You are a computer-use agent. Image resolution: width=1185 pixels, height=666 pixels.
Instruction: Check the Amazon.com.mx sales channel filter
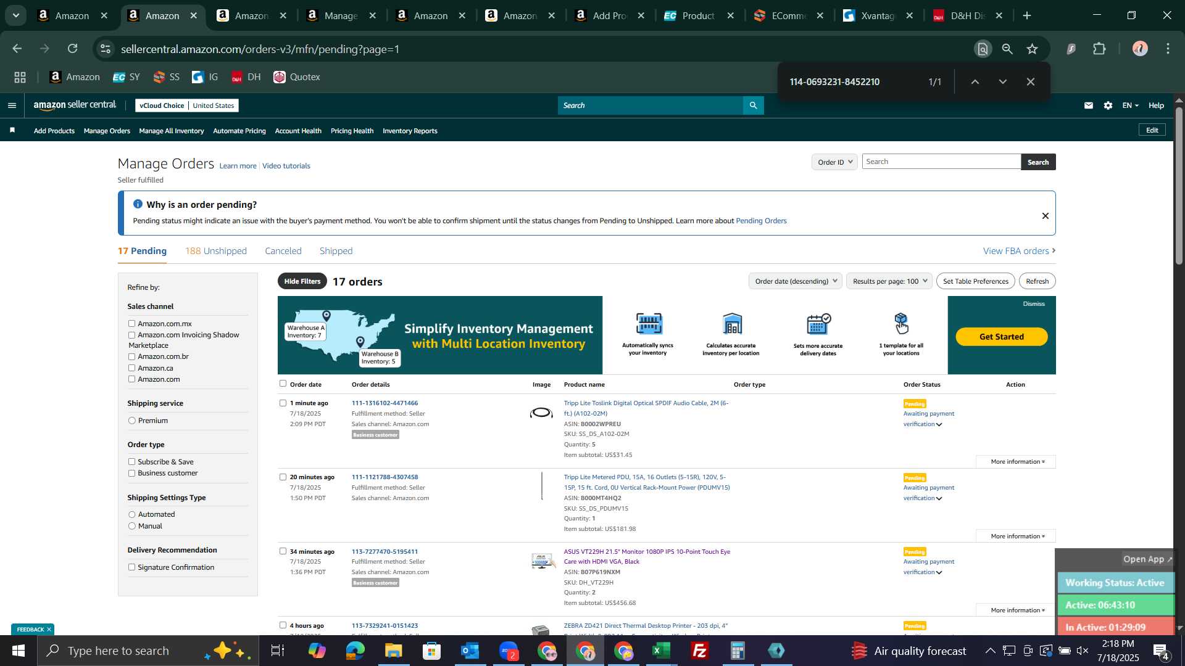[x=131, y=323]
